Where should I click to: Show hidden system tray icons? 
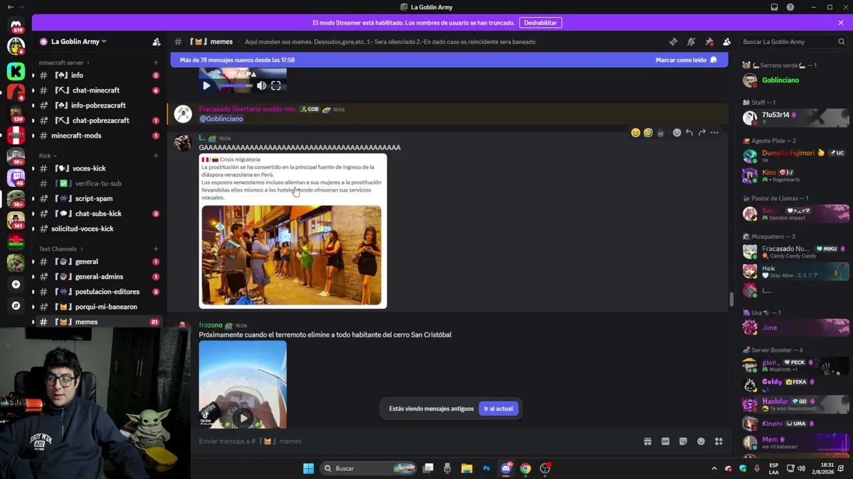714,468
